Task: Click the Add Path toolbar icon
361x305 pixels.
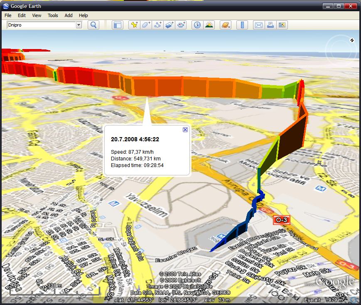Action: coord(158,25)
